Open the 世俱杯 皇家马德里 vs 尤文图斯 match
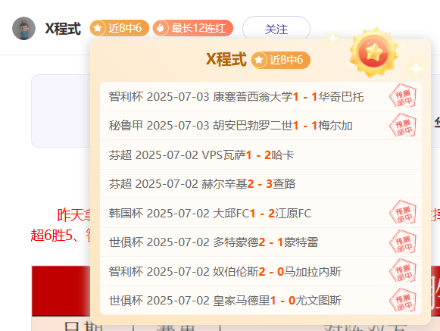This screenshot has height=331, width=440. 261,301
